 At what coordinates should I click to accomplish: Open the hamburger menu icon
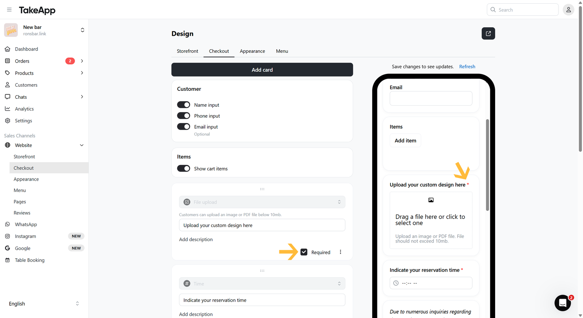click(x=9, y=9)
